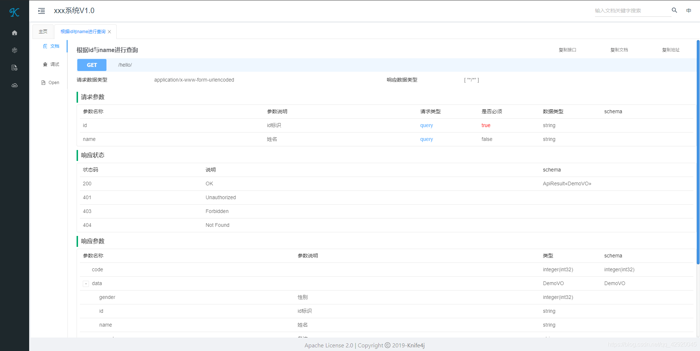Click status code 200
This screenshot has width=700, height=351.
point(87,184)
